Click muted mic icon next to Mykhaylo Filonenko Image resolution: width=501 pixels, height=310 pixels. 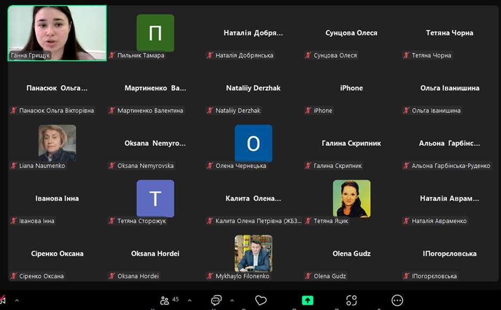coord(210,276)
